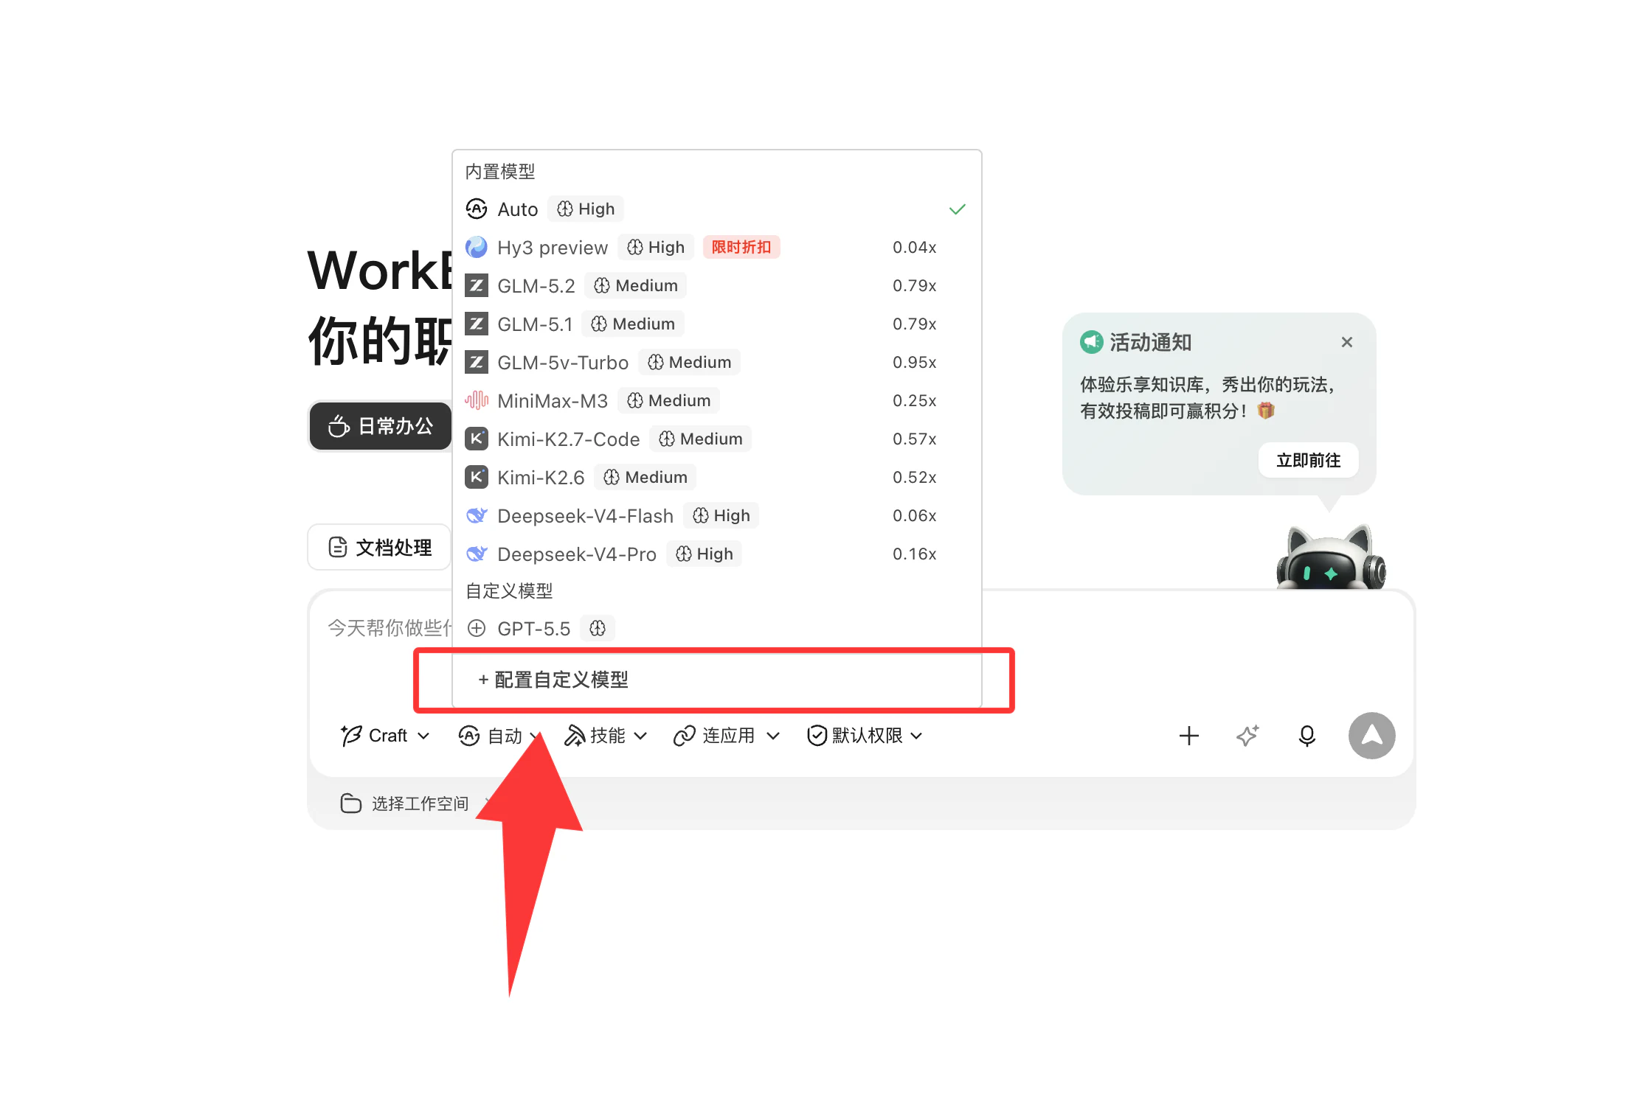Click Kimi-K2.6 K logo icon
The width and height of the screenshot is (1651, 1119).
[477, 477]
